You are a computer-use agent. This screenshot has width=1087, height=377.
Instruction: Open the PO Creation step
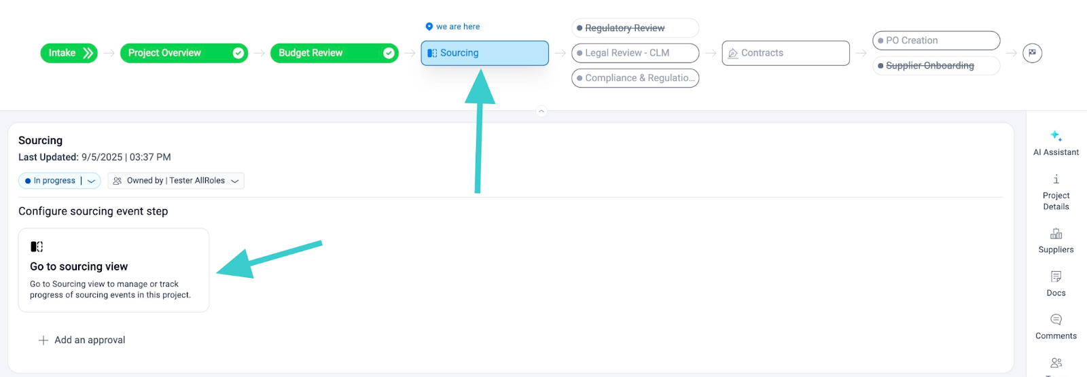(x=935, y=41)
